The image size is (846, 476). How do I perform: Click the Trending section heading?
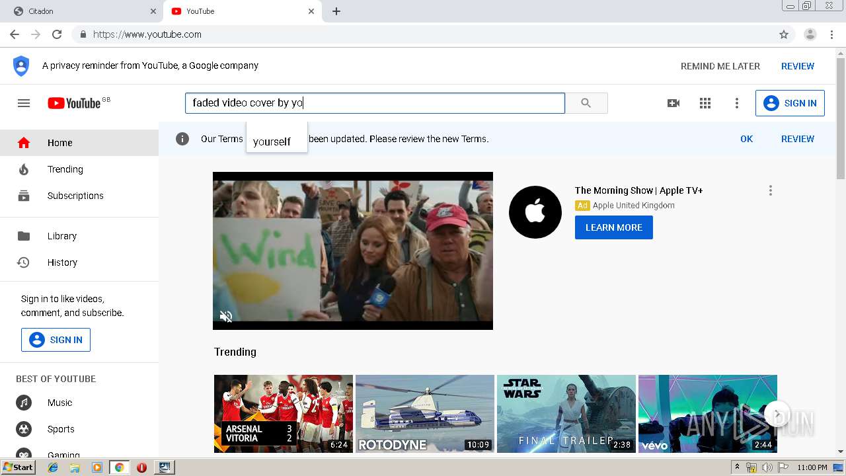pos(235,352)
